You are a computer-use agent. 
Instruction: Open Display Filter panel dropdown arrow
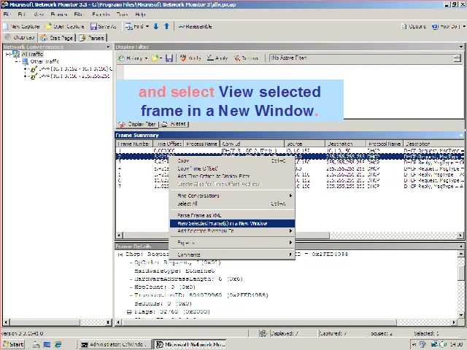click(x=461, y=47)
